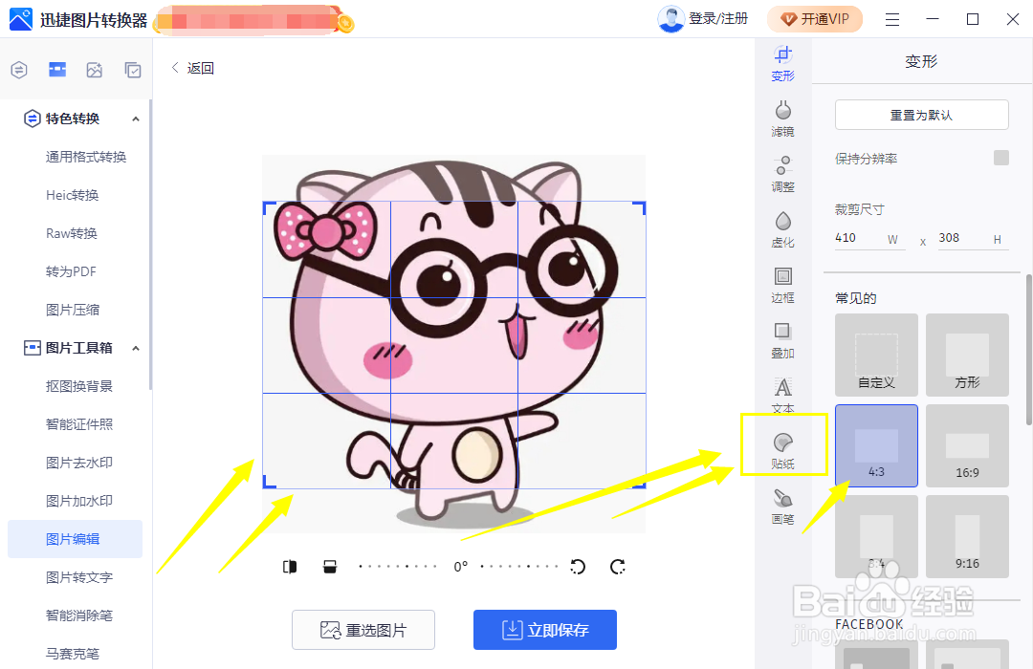This screenshot has height=669, width=1033.
Task: Open the 贴纸 sticker tool
Action: click(782, 451)
